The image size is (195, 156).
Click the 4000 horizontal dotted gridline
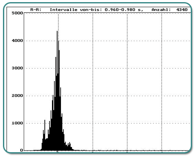(107, 41)
